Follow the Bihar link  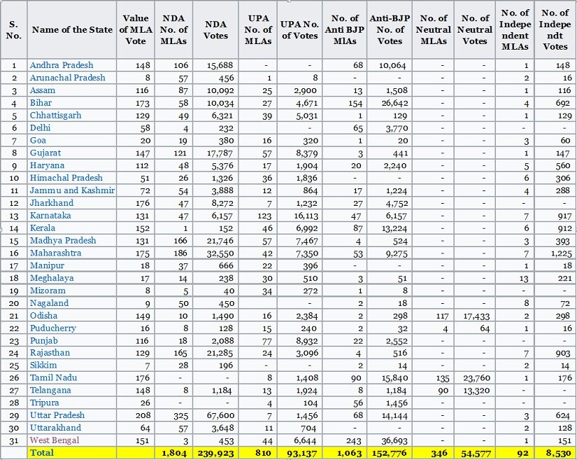tap(41, 103)
